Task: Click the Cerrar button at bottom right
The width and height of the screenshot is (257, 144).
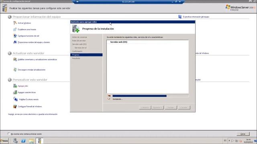Action: [243, 134]
